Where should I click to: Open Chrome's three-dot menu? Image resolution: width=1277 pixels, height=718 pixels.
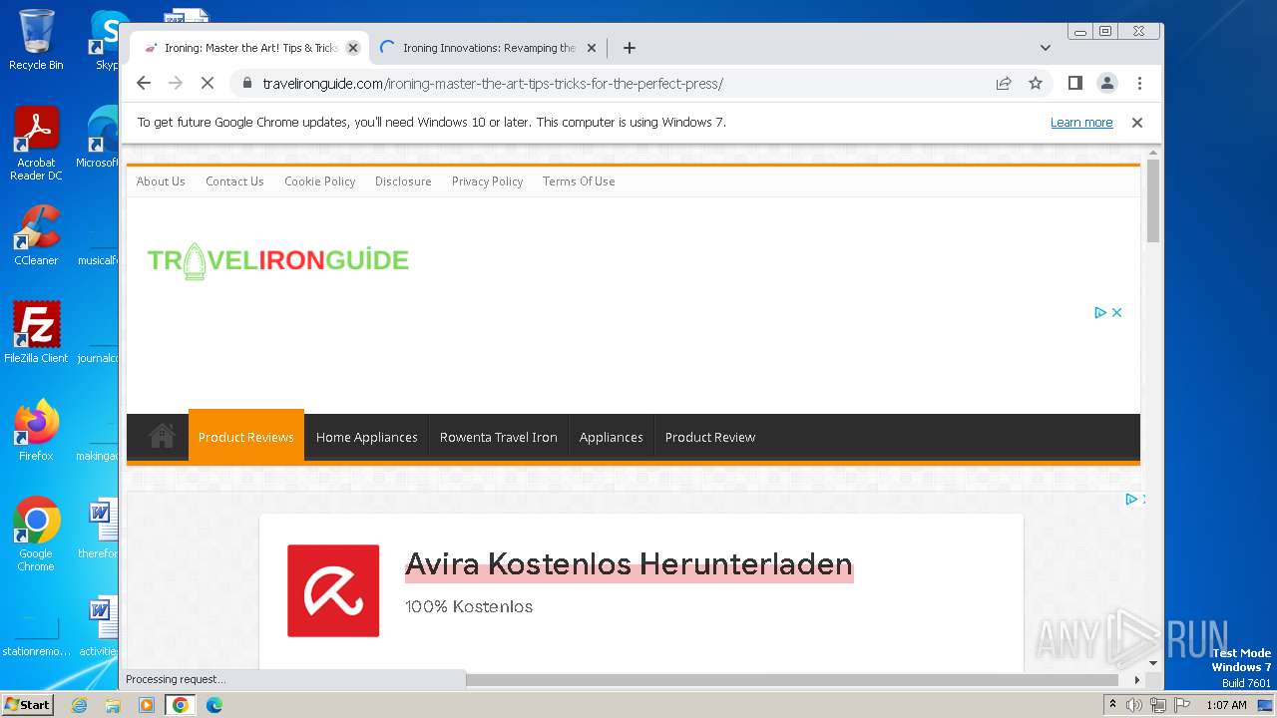tap(1139, 84)
